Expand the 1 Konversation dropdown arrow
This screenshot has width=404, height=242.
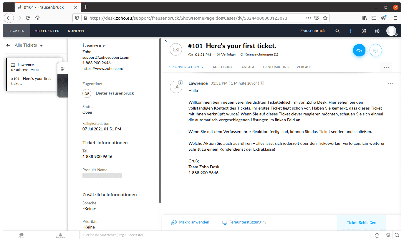pos(202,67)
